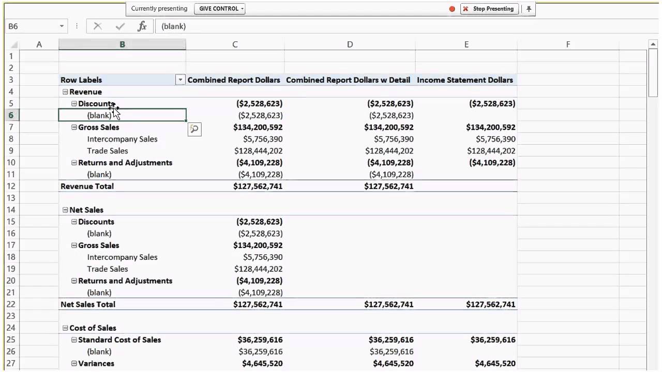Viewport: 662px width, 372px height.
Task: Collapse Gross Sales in row 7
Action: [74, 127]
